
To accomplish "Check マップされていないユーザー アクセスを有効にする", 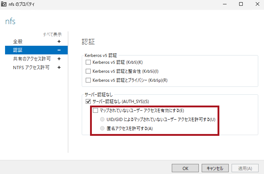I will [x=95, y=111].
